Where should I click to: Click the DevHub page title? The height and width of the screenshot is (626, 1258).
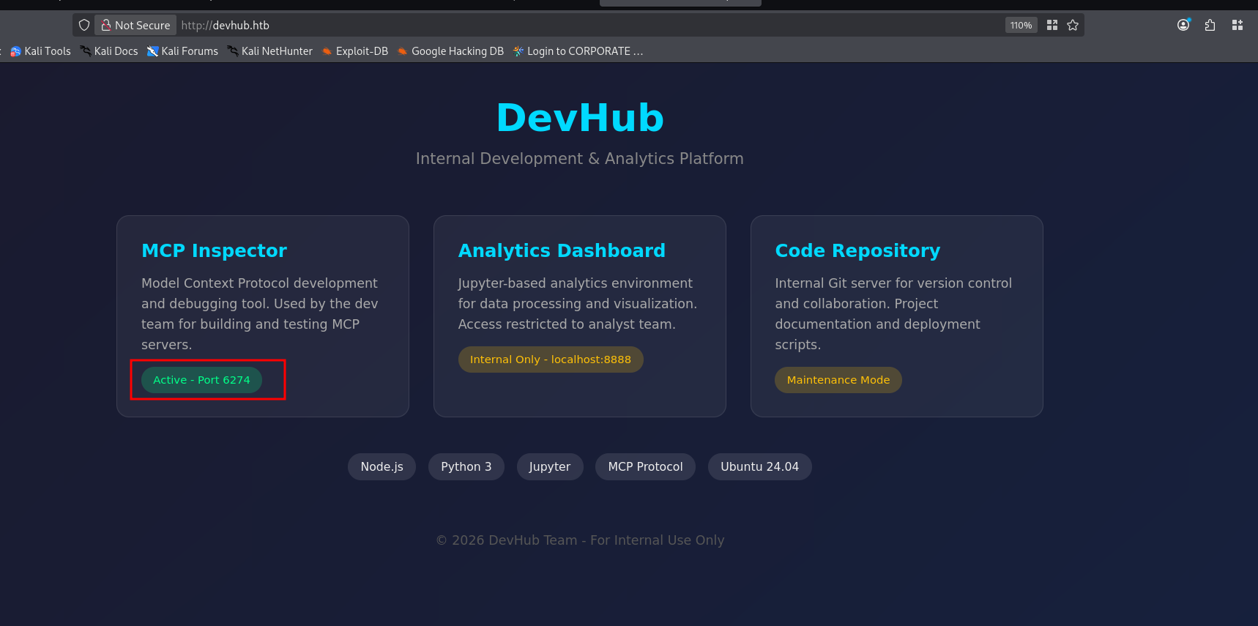(580, 118)
